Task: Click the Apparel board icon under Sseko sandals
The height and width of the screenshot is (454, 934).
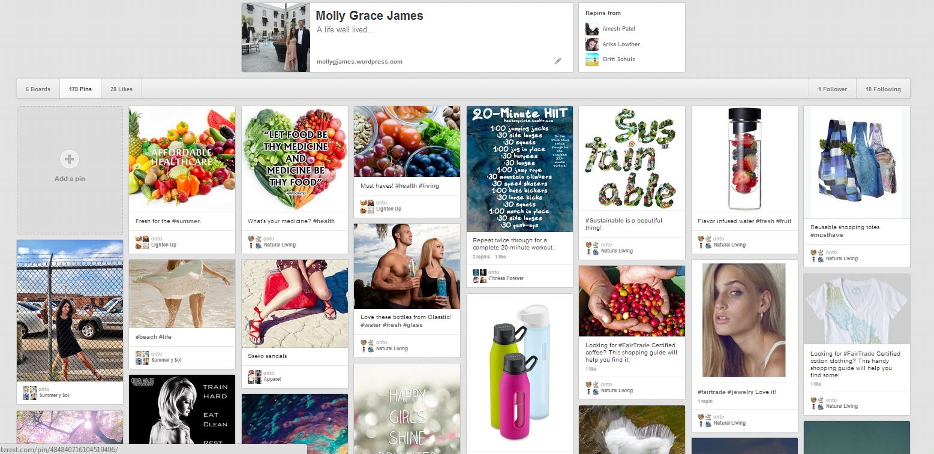Action: (255, 376)
